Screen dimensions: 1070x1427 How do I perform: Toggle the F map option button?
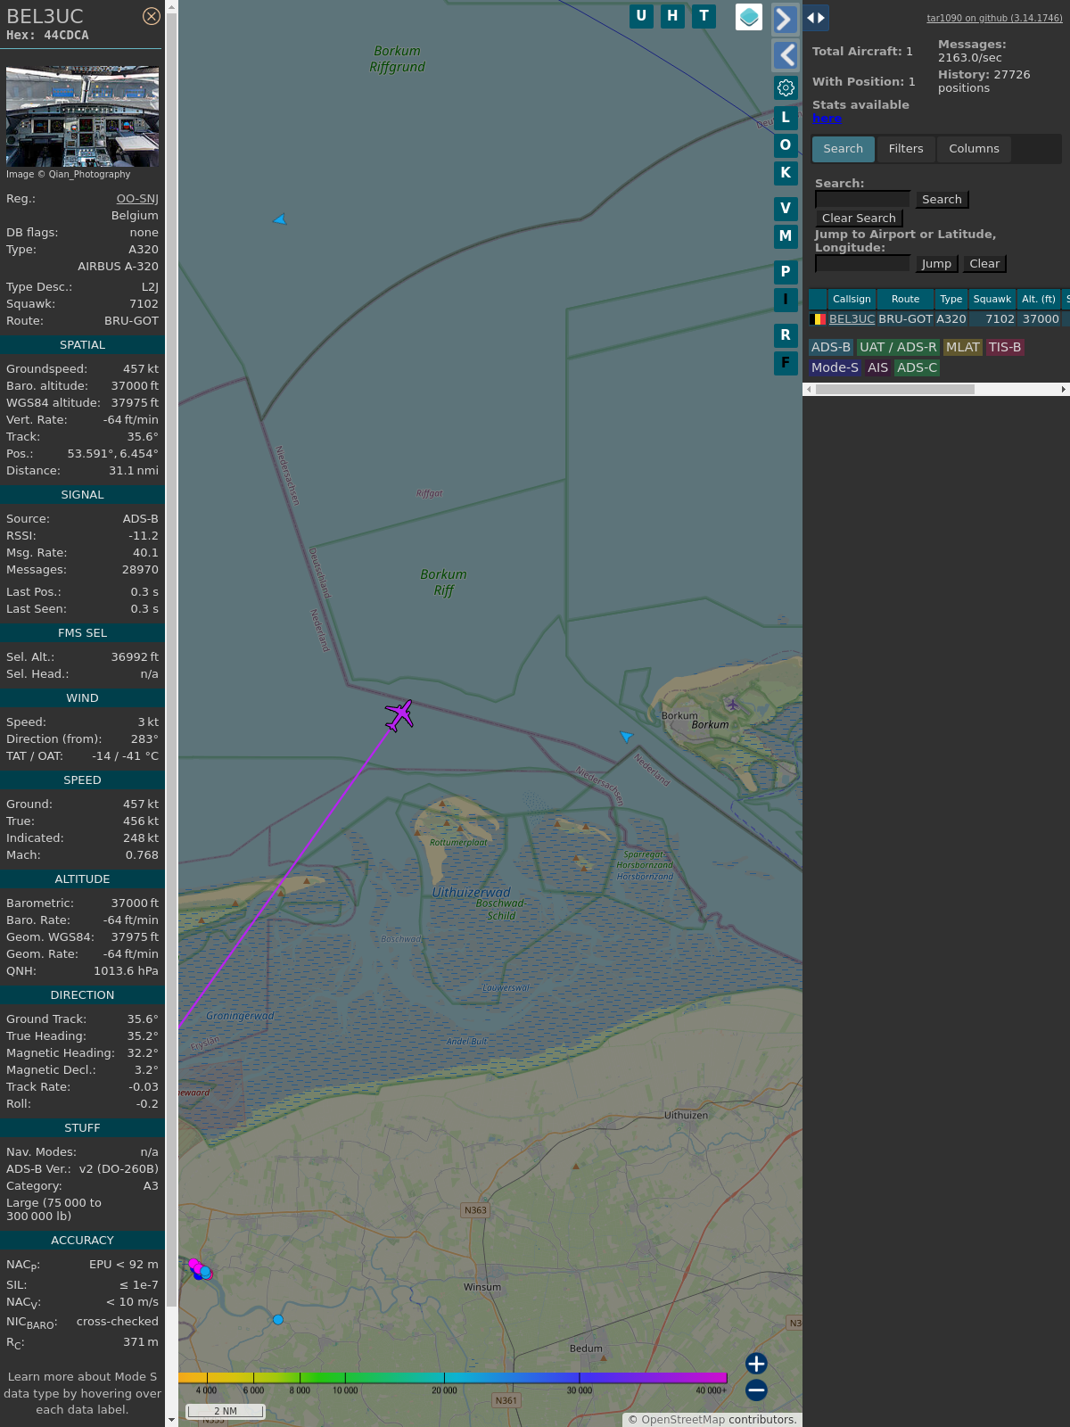pos(786,363)
